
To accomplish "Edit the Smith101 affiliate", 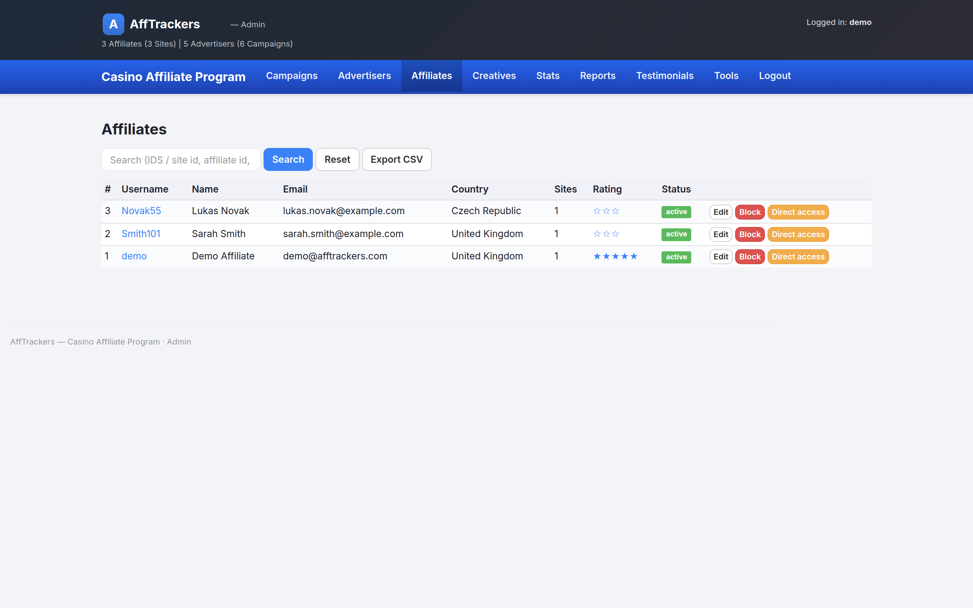I will [721, 234].
